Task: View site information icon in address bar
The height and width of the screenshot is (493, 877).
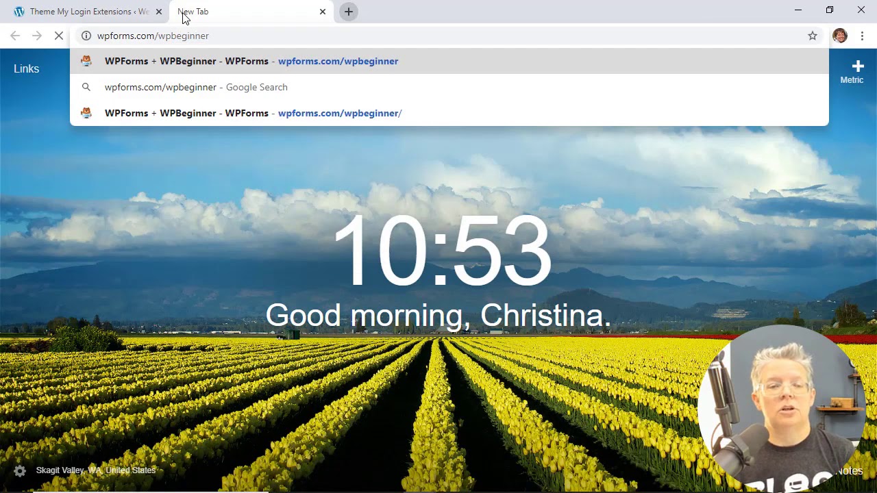Action: [x=86, y=36]
